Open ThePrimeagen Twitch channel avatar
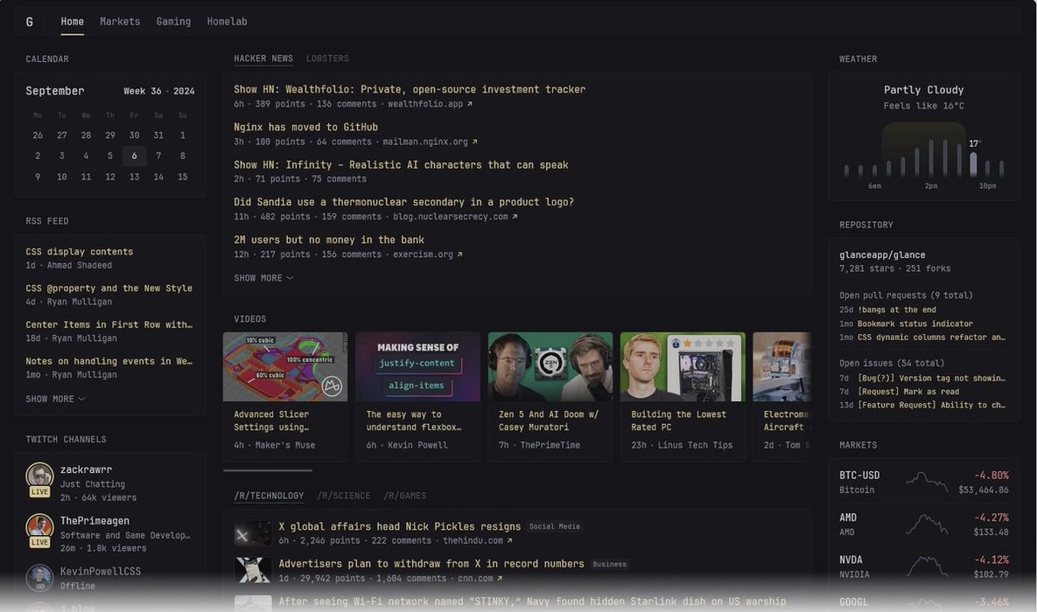The image size is (1037, 612). click(x=39, y=526)
